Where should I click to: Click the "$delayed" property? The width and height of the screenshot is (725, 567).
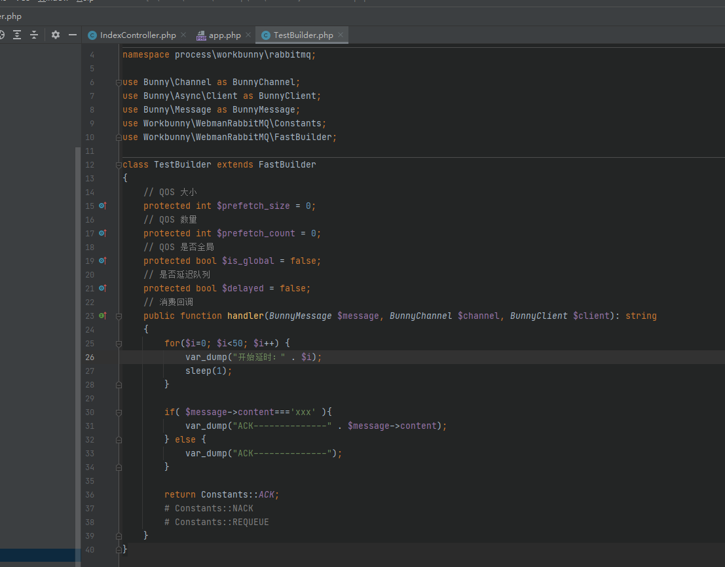click(243, 288)
